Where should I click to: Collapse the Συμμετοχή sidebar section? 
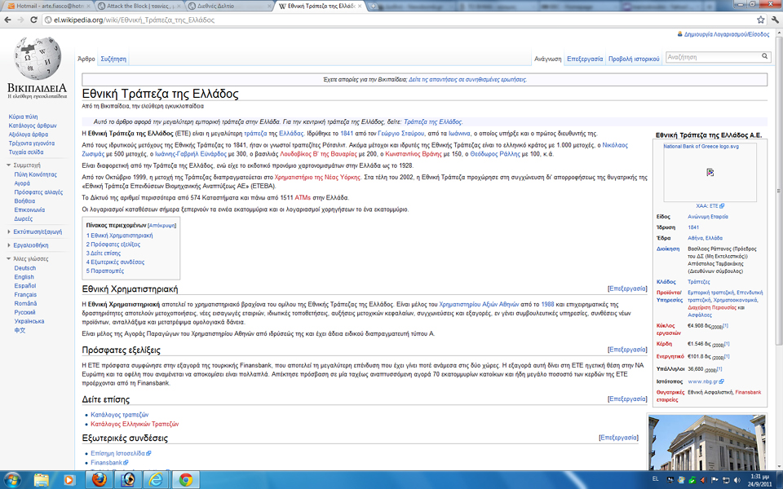8,165
